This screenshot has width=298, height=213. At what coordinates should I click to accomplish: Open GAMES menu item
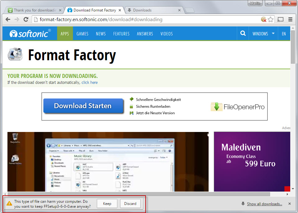point(82,34)
